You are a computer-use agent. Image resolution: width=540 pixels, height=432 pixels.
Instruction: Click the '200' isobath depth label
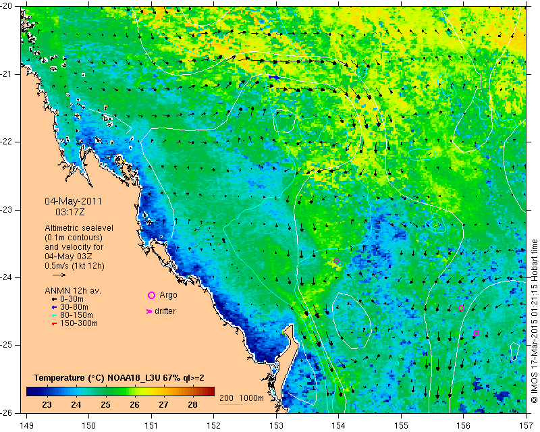(226, 398)
